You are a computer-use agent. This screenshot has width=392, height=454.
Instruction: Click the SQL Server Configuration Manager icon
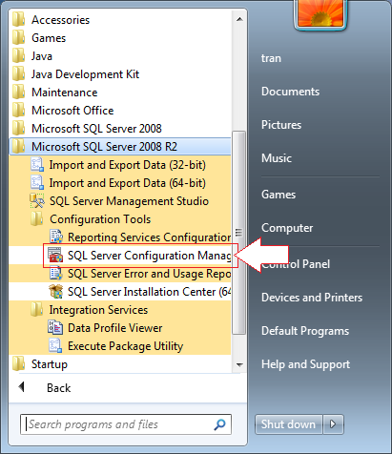pyautogui.click(x=55, y=256)
